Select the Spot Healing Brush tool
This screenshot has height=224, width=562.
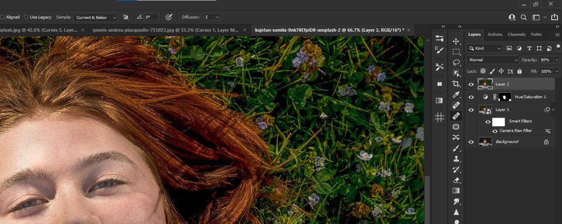[456, 105]
